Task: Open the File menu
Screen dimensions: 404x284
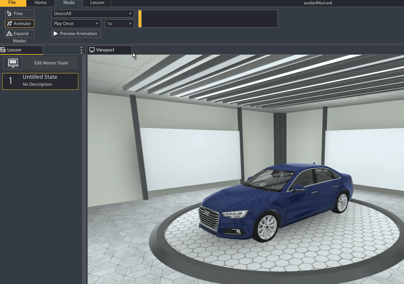Action: (x=13, y=3)
